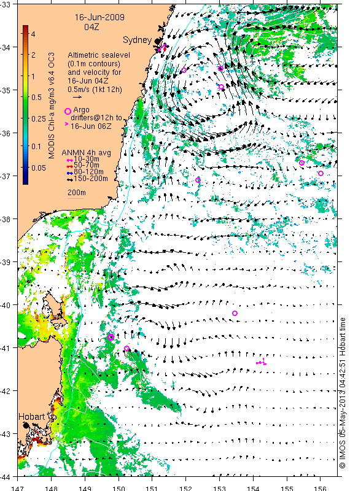Click the latitude axis label '-35'
This screenshot has width=350, height=491.
(6, 90)
